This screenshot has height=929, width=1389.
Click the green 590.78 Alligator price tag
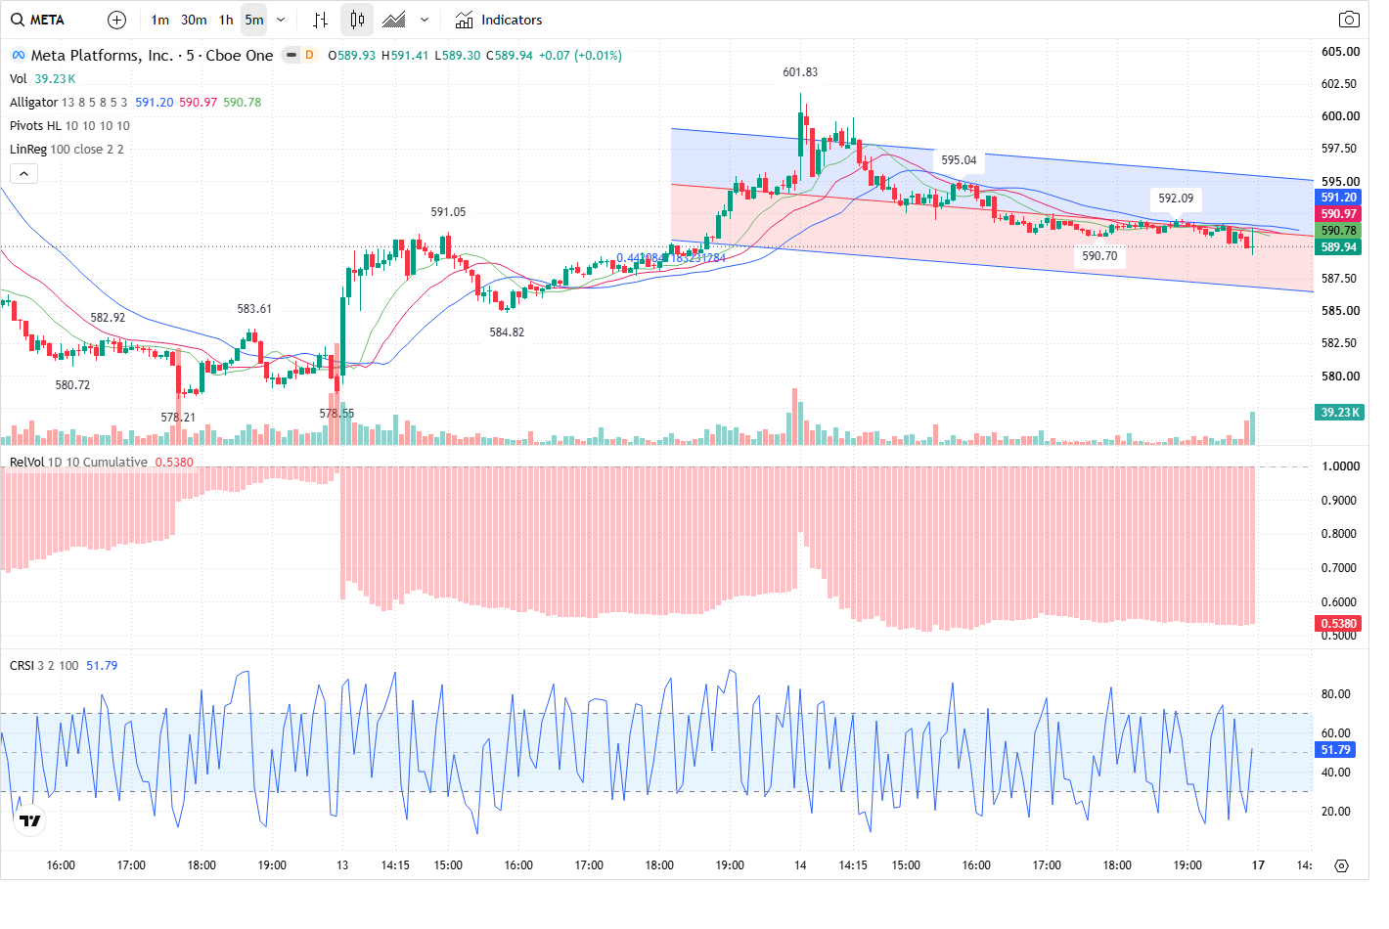[x=1339, y=231]
